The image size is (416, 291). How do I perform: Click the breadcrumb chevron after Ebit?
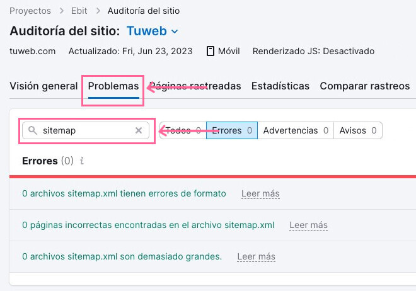98,11
